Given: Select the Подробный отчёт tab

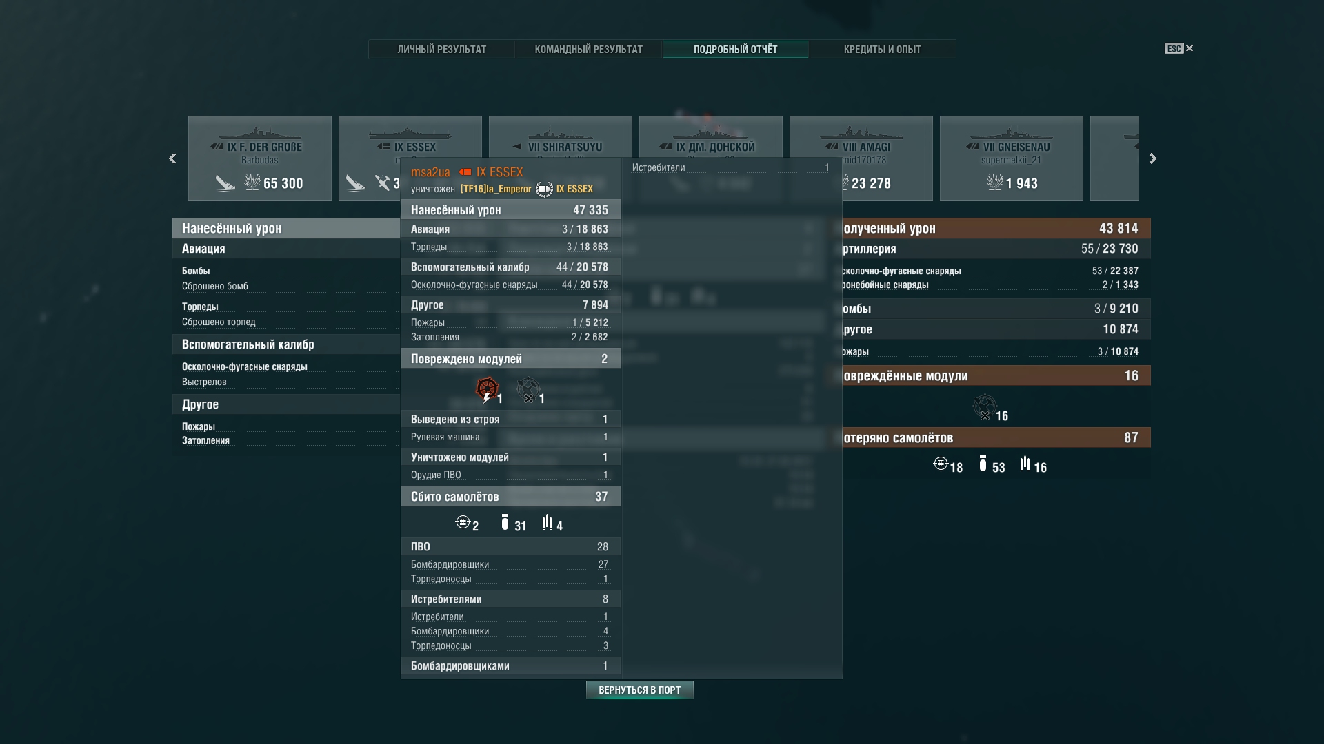Looking at the screenshot, I should (735, 50).
